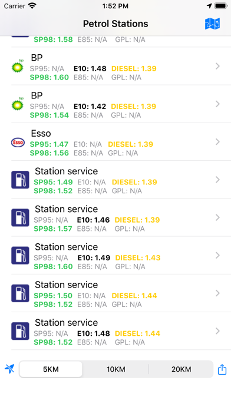Select the 5KM radius segment
Screen dimensions: 231x410
51,369
